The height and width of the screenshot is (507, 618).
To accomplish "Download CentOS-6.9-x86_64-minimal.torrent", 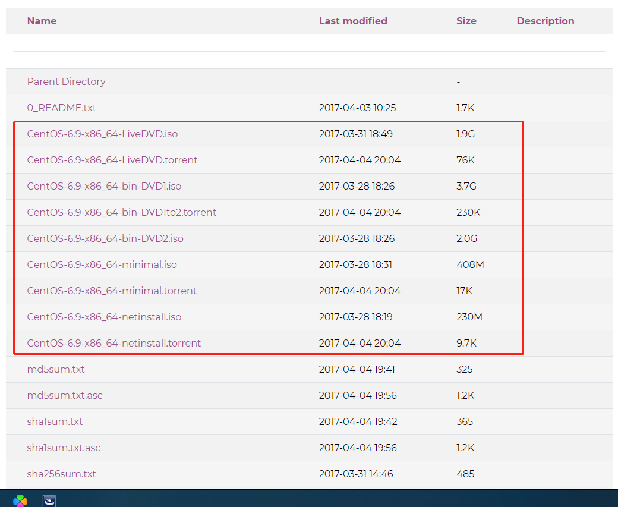I will point(112,291).
